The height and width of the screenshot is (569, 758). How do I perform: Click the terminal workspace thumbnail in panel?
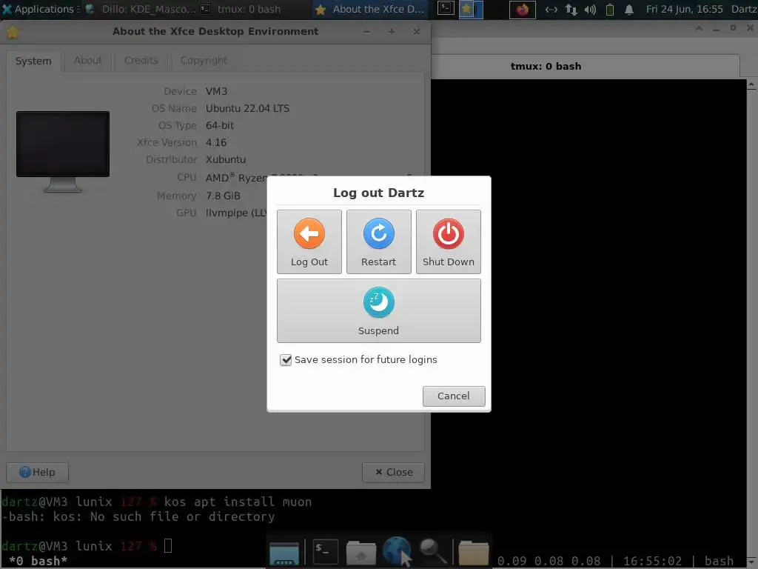(446, 9)
